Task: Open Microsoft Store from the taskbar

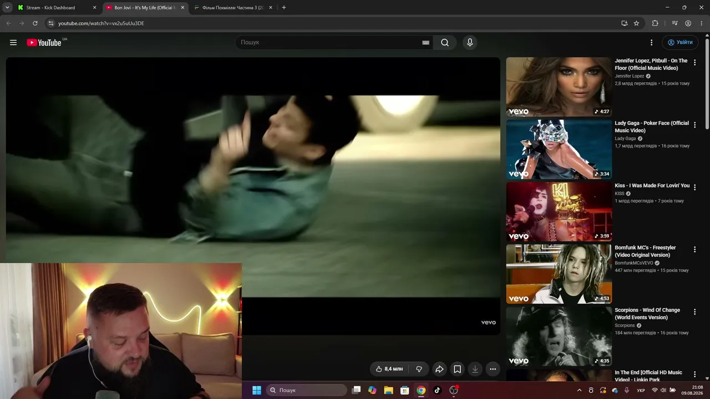Action: pyautogui.click(x=405, y=390)
